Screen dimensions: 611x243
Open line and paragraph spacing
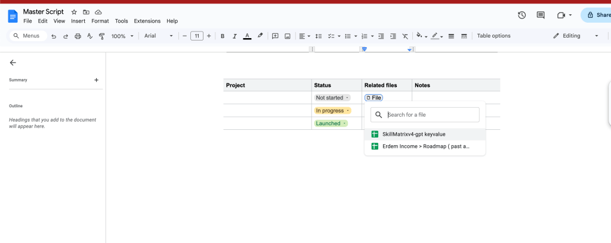pyautogui.click(x=319, y=36)
